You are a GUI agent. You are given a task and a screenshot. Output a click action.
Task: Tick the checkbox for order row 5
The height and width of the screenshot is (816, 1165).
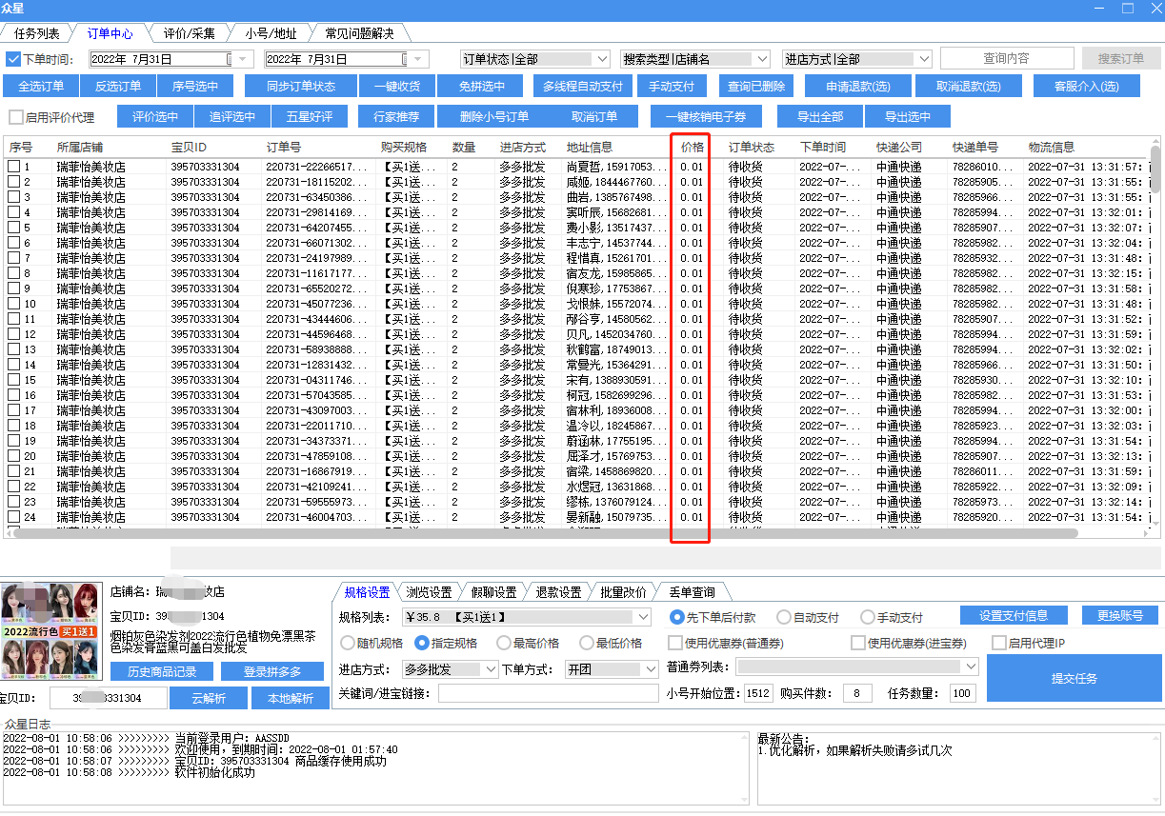(13, 228)
